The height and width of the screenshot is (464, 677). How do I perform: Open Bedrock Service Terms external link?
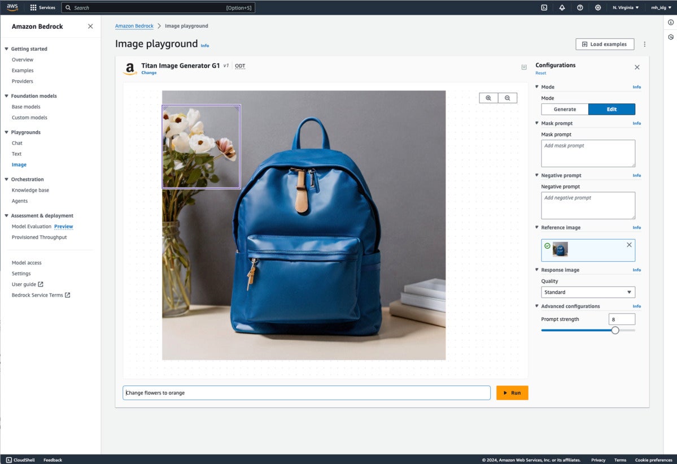(x=41, y=295)
